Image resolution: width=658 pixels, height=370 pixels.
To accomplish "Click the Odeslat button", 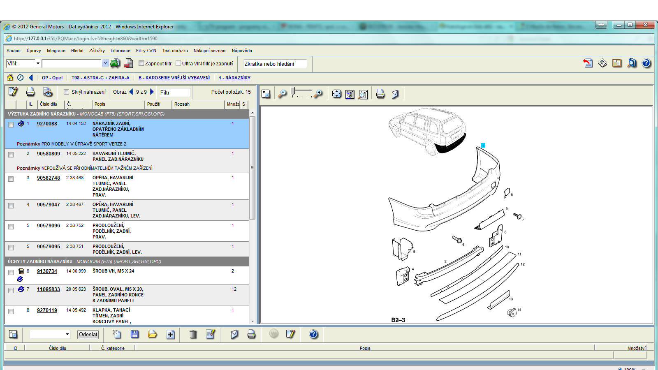I will (x=88, y=334).
